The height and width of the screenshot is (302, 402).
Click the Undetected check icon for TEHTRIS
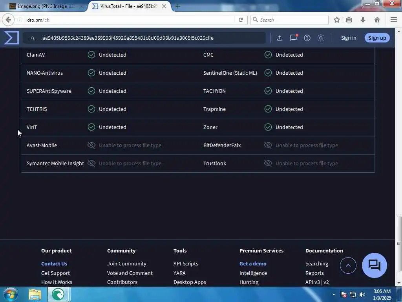point(91,109)
